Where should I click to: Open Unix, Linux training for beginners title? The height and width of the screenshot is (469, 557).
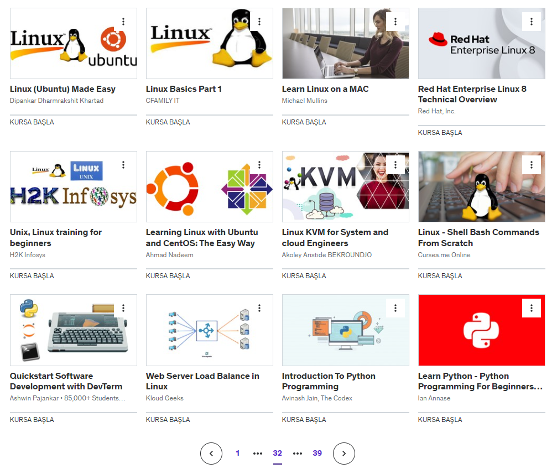pyautogui.click(x=56, y=238)
